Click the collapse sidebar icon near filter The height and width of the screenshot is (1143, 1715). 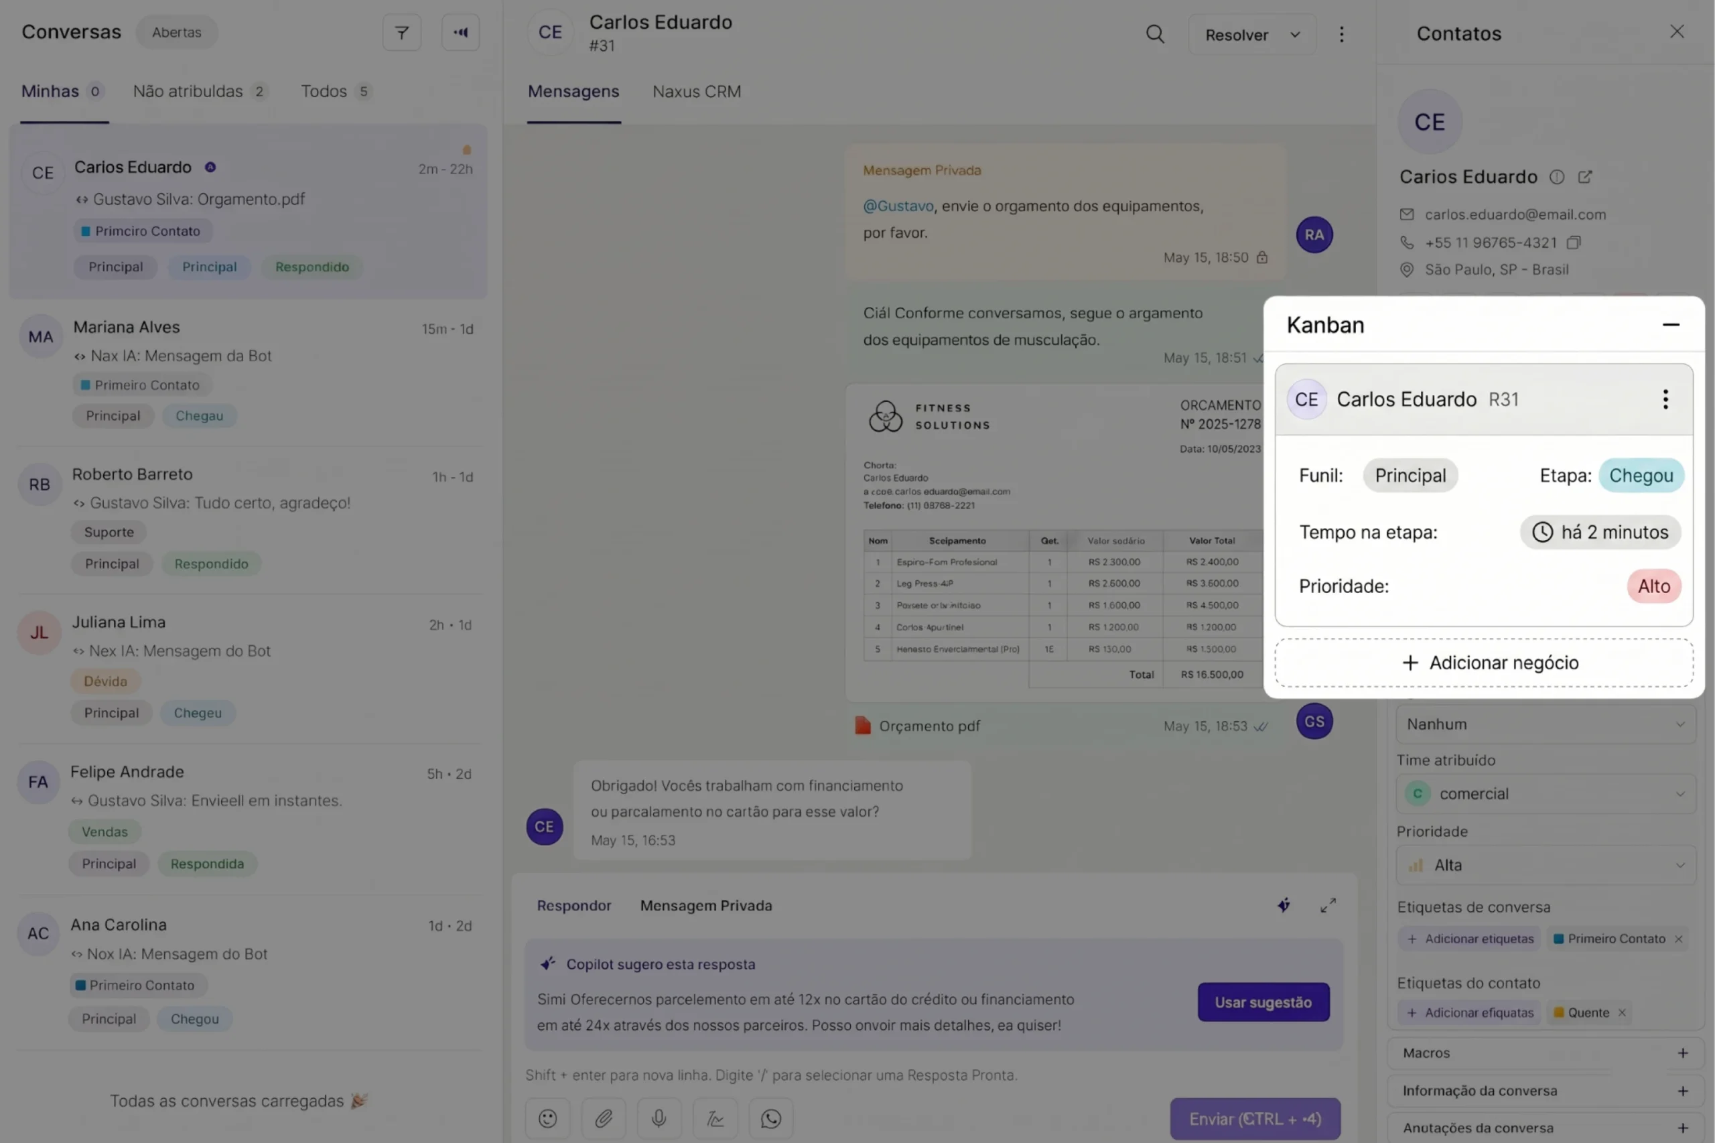[461, 33]
